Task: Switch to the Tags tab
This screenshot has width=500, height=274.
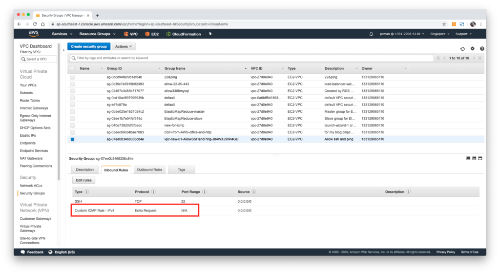Action: pyautogui.click(x=181, y=169)
